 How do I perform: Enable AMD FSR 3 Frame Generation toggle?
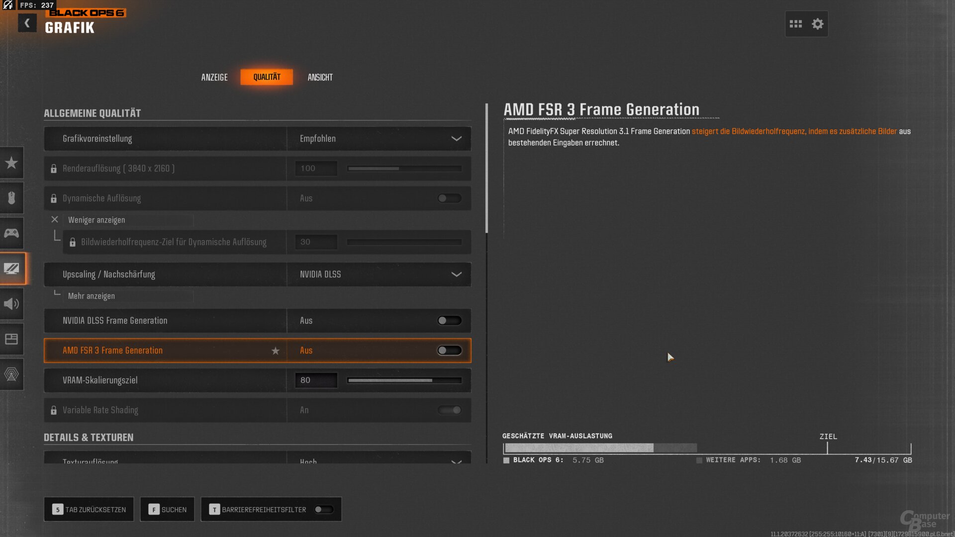449,351
